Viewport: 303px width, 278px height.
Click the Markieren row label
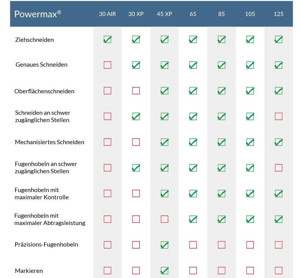pyautogui.click(x=29, y=271)
